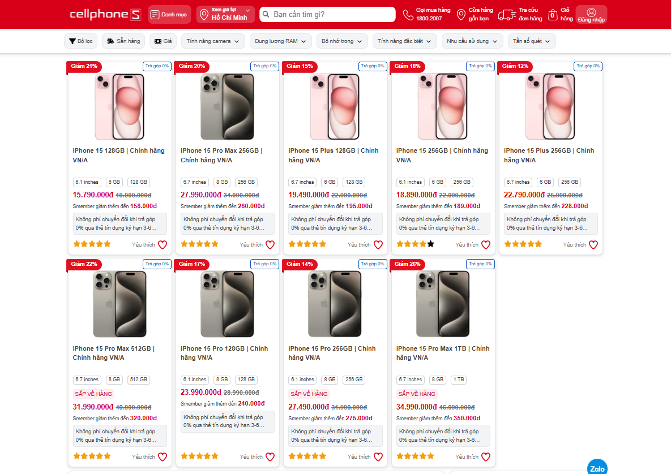This screenshot has height=474, width=671.
Task: Click the Bộ lọc filter icon
Action: tap(71, 41)
